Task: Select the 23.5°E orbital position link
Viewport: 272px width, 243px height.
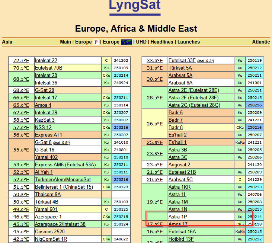Action: coord(155,154)
